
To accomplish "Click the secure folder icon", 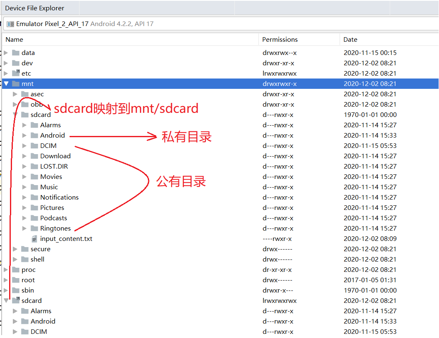I will tap(25, 249).
